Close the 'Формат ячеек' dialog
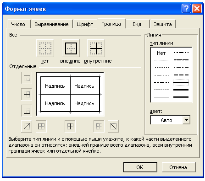The width and height of the screenshot is (205, 181). [197, 9]
